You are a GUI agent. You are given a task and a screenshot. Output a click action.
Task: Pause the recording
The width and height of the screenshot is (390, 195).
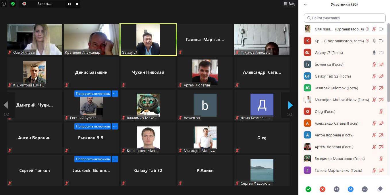click(x=69, y=4)
